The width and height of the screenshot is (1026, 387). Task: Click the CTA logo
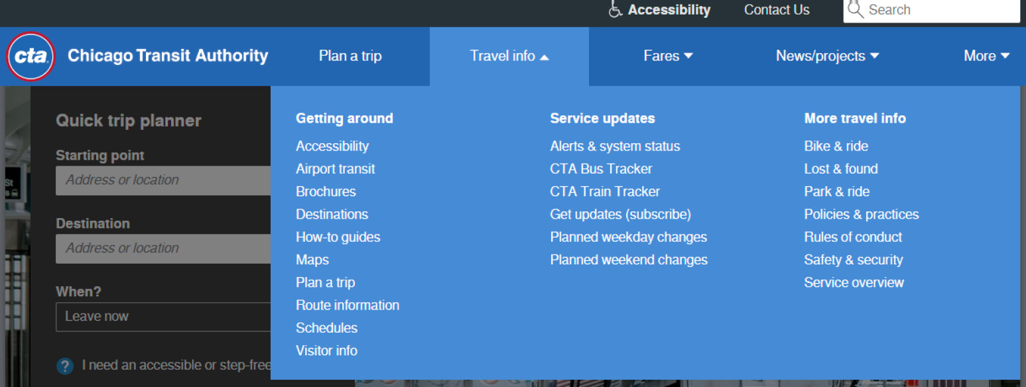pos(30,57)
